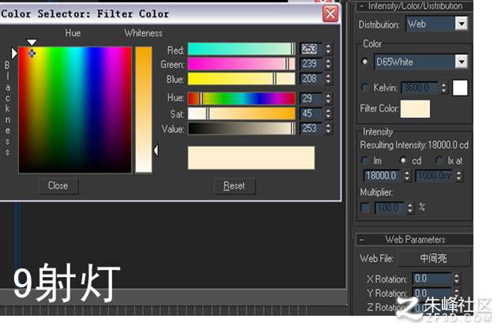Click the Reset button
Screen dimensions: 501x330
pyautogui.click(x=235, y=186)
